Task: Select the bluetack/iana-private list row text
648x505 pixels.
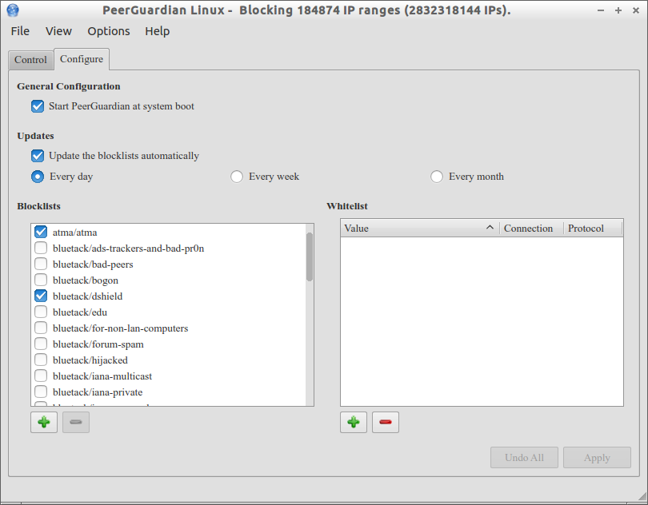Action: [x=98, y=392]
